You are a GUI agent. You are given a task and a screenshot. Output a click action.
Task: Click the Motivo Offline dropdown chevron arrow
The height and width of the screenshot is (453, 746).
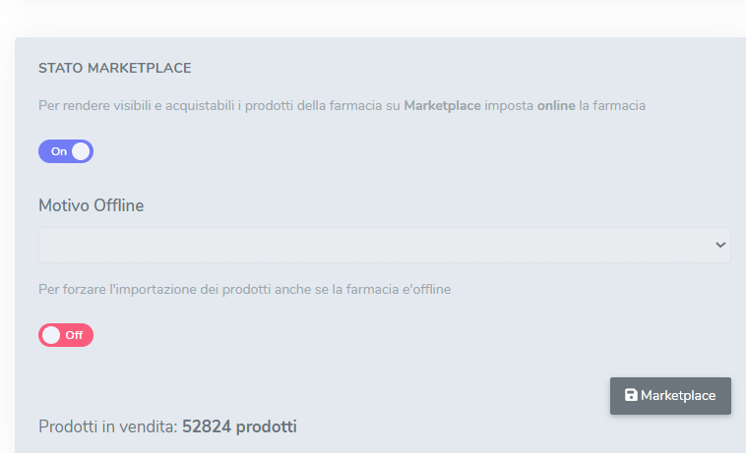[720, 245]
